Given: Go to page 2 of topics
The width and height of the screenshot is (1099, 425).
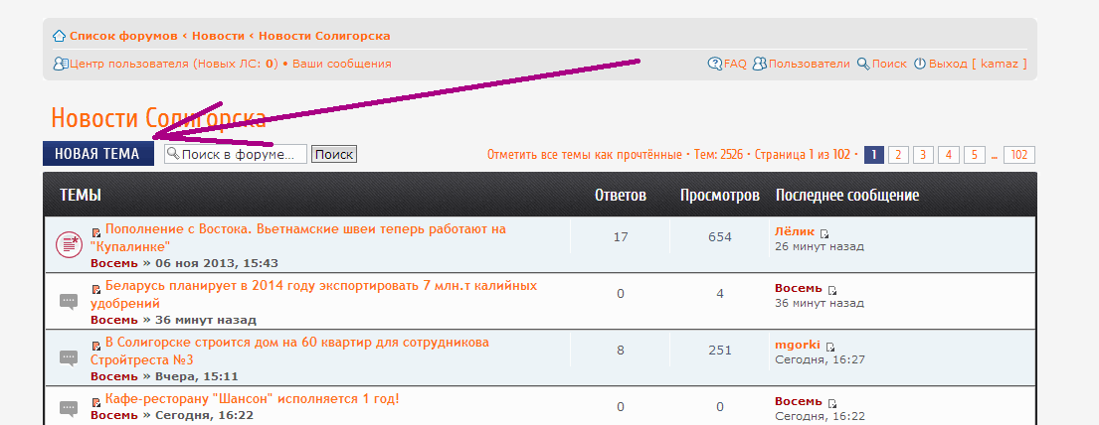Looking at the screenshot, I should [898, 155].
